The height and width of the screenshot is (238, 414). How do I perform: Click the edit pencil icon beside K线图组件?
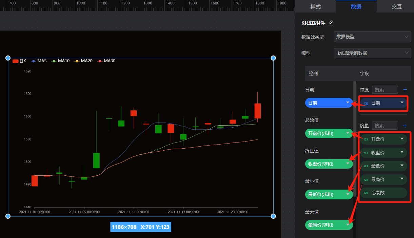(331, 23)
